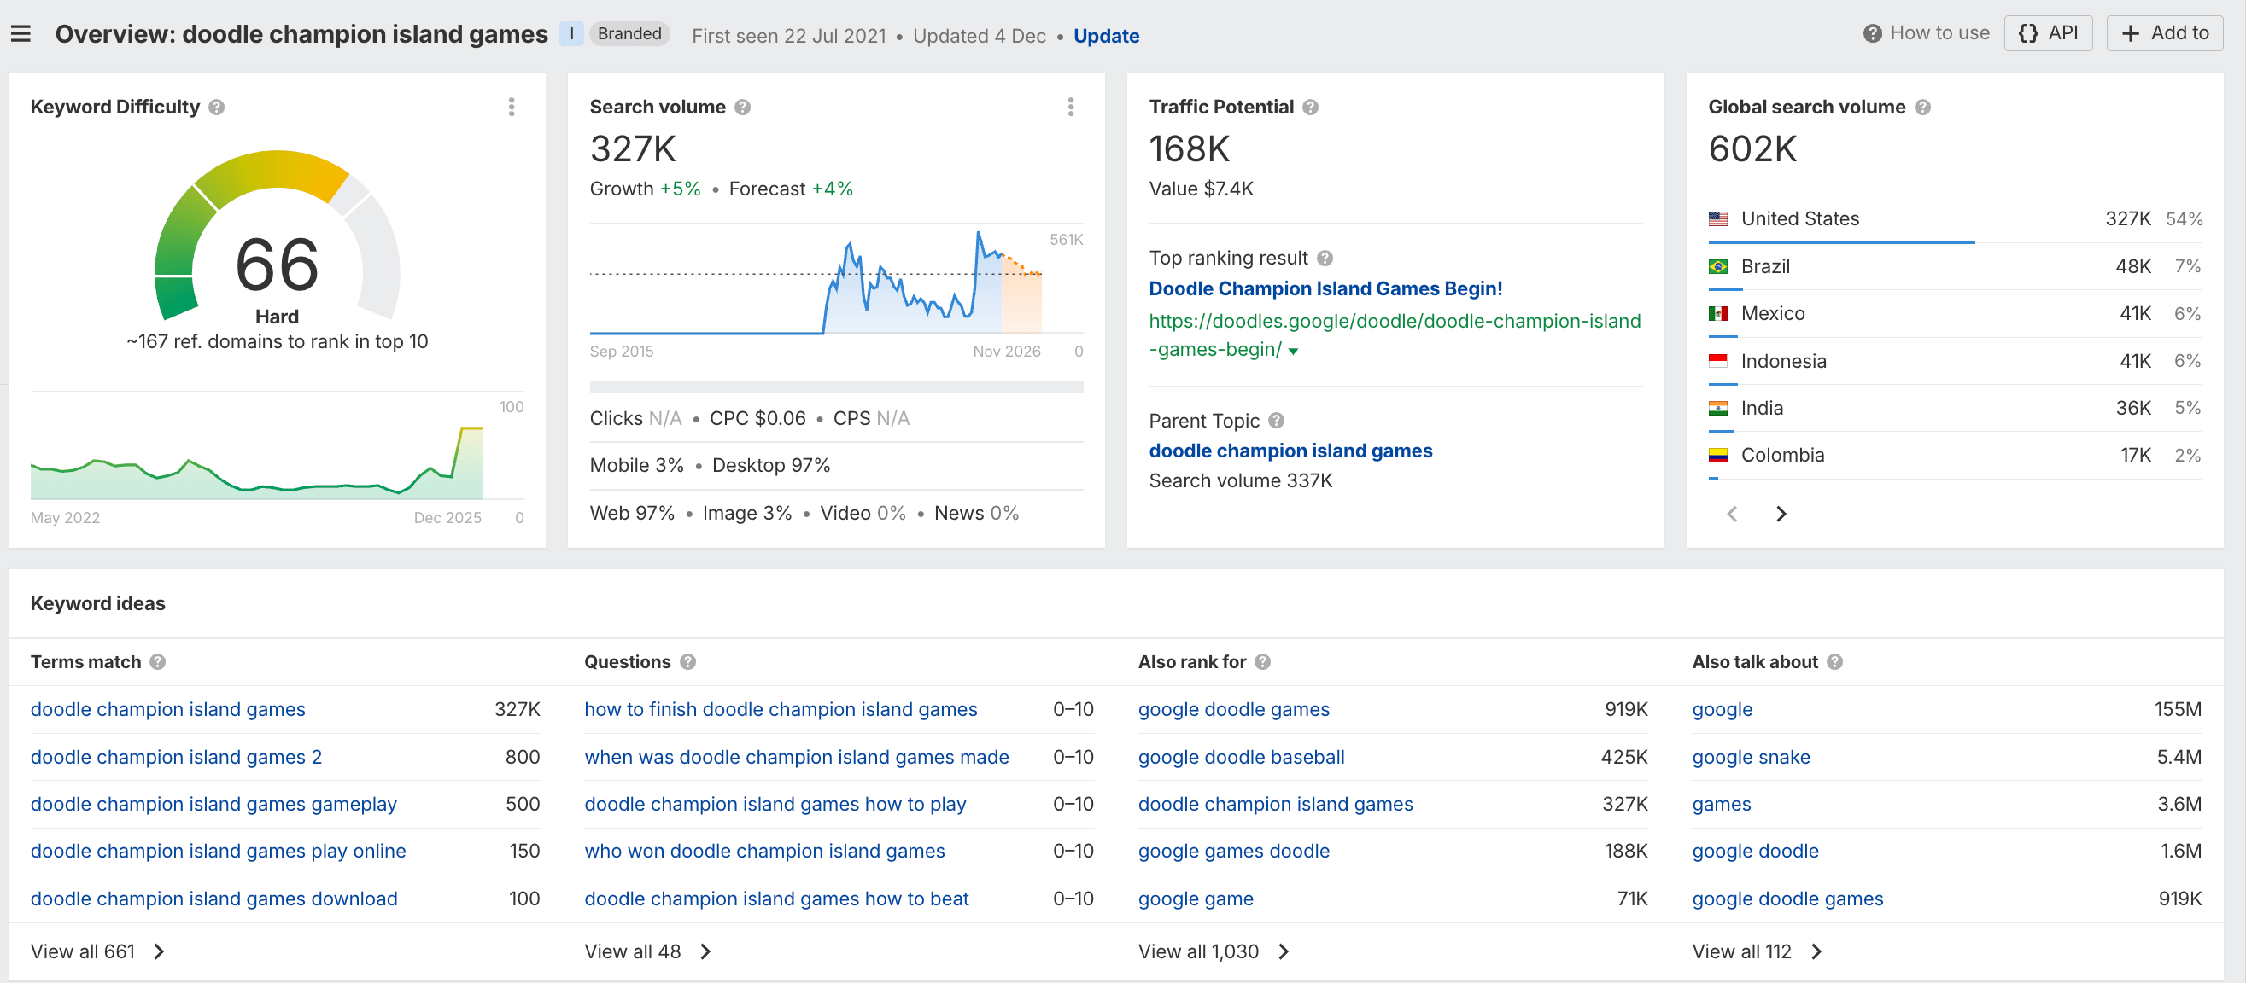Click the search volume trend chart
This screenshot has width=2246, height=983.
(836, 282)
